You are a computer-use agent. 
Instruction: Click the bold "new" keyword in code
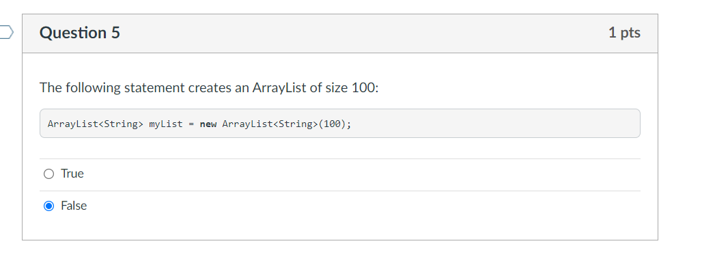pos(208,124)
